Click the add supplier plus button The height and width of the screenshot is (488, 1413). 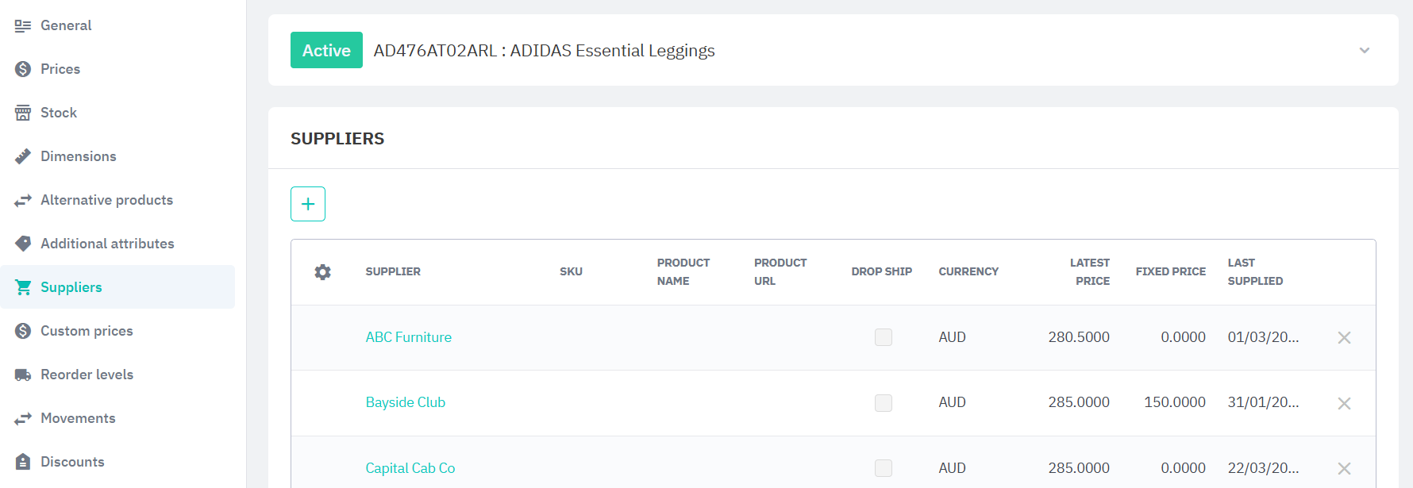tap(308, 204)
